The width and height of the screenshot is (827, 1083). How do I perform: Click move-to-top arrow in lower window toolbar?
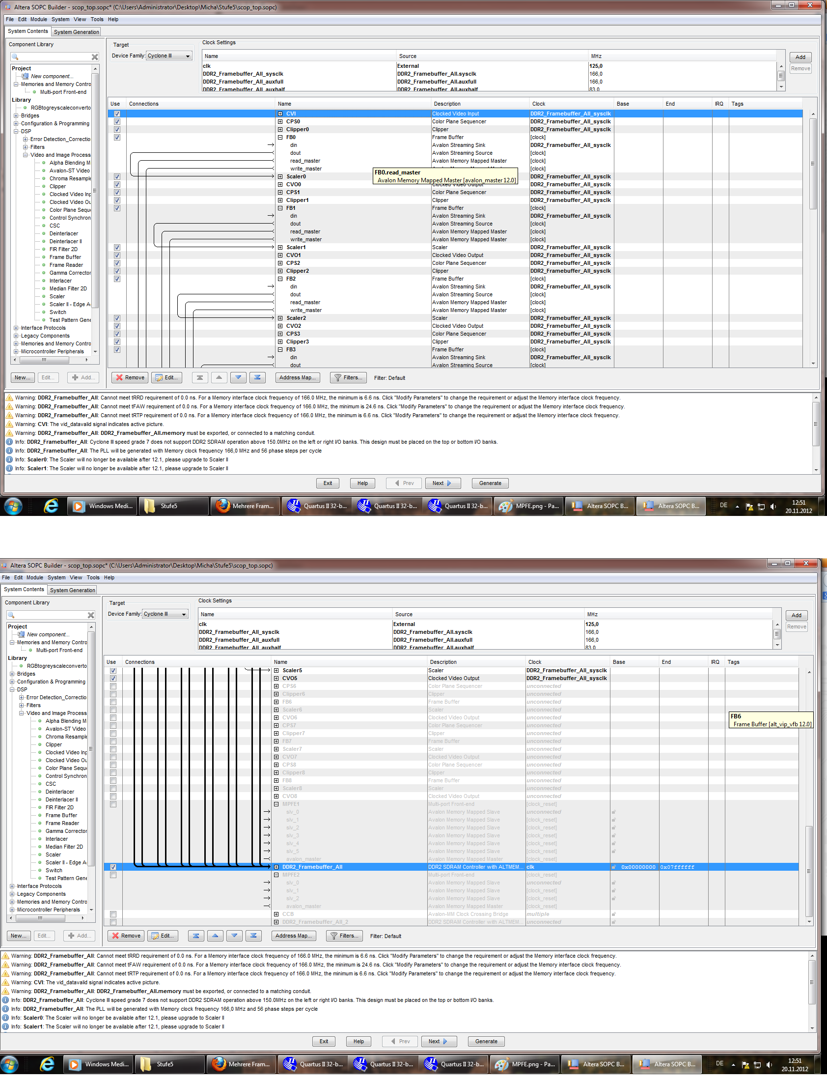tap(196, 936)
